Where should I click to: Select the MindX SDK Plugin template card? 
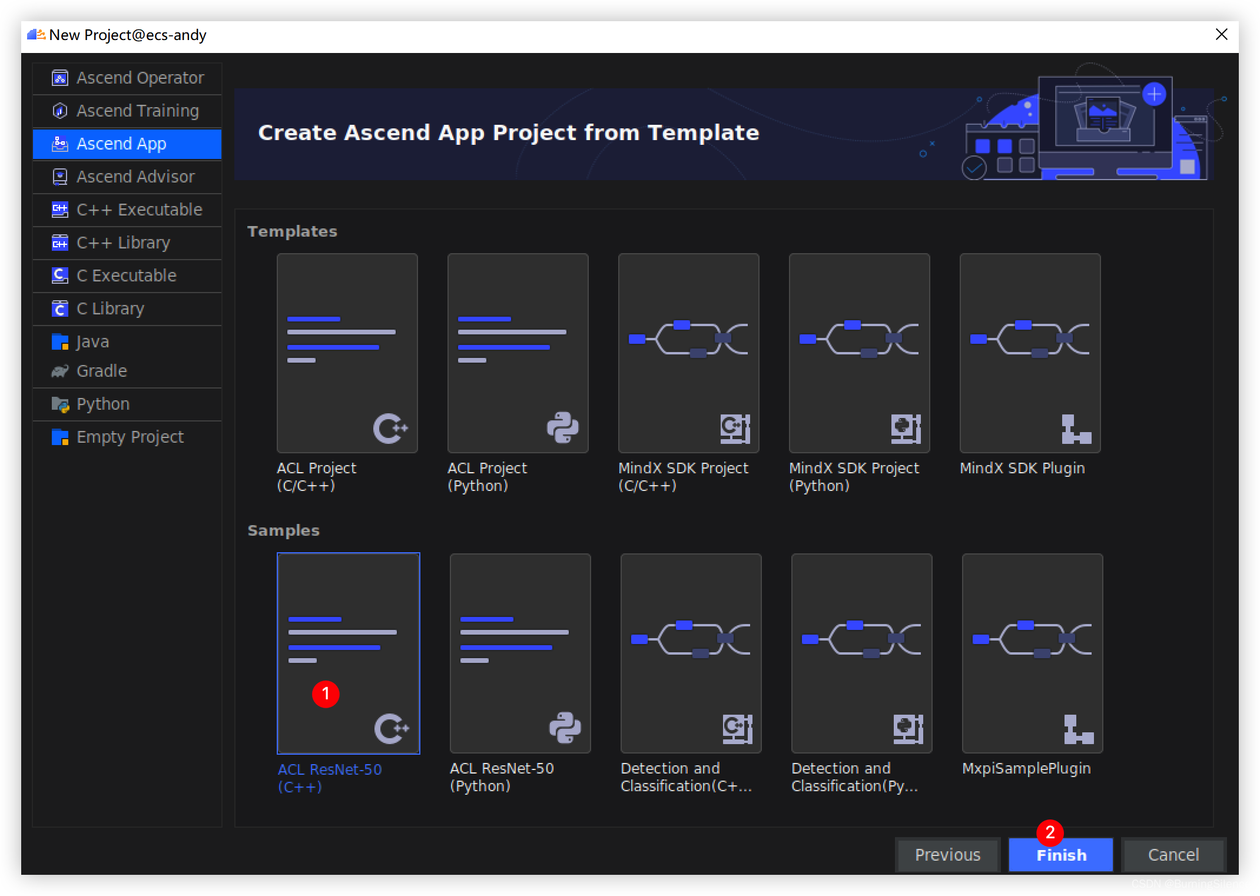coord(1030,353)
